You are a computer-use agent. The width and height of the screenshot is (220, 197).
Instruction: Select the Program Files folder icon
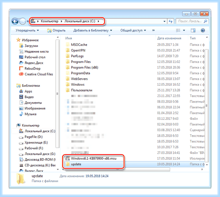[67, 62]
